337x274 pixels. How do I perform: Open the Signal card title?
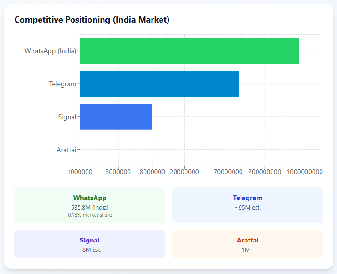pyautogui.click(x=90, y=241)
